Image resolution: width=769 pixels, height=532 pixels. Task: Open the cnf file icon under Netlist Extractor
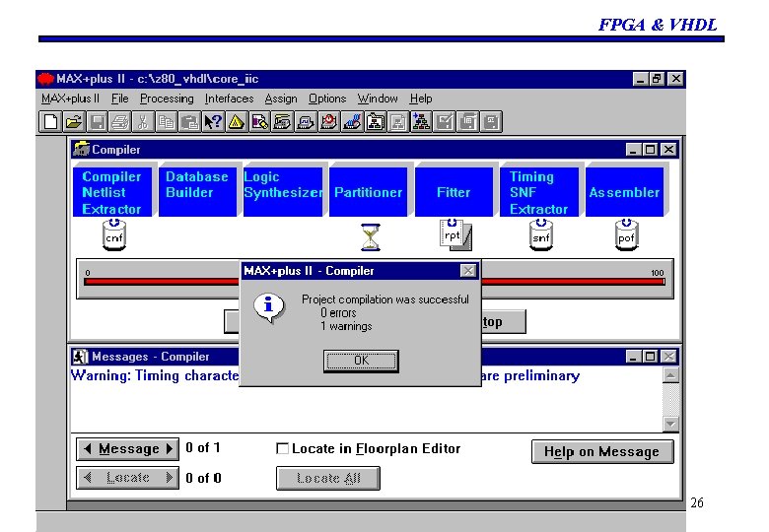click(114, 235)
